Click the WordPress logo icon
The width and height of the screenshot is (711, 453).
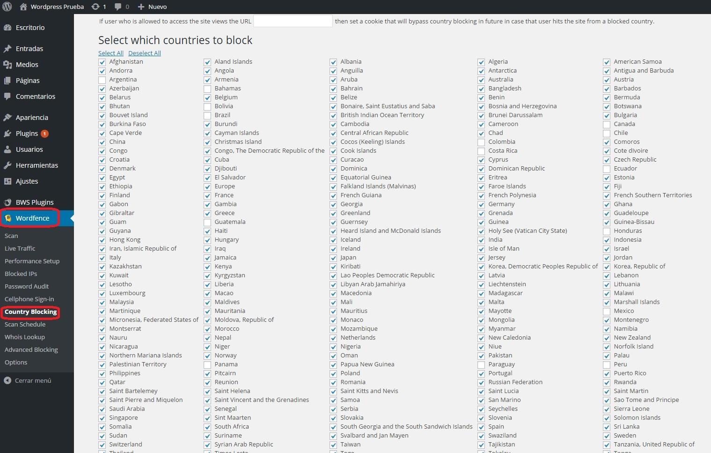click(7, 7)
